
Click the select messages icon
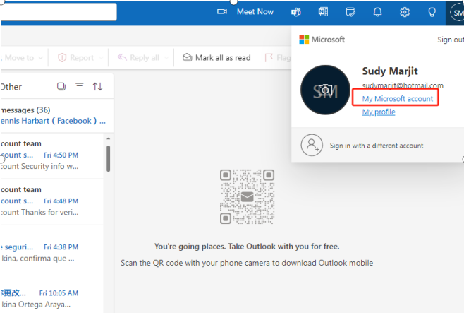pos(61,86)
